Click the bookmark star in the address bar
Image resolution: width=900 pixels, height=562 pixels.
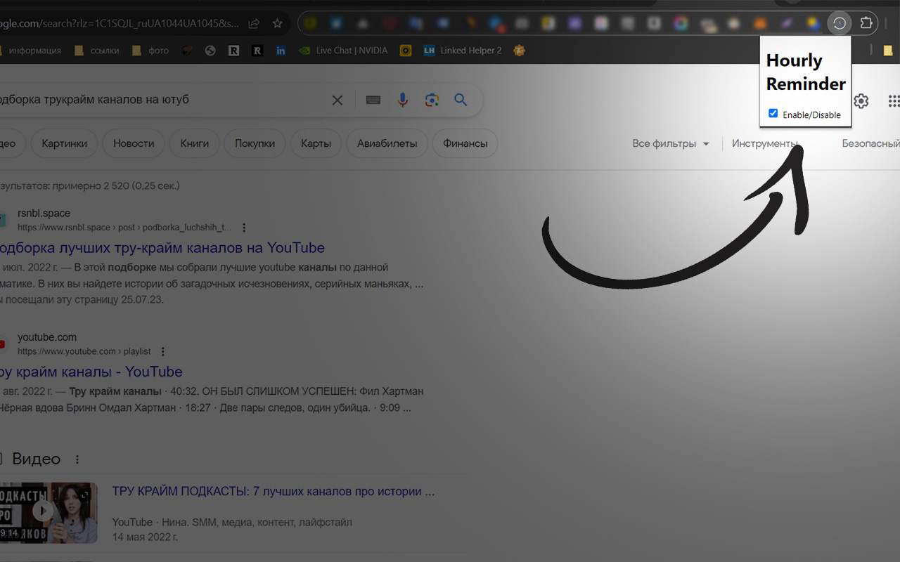(x=277, y=23)
